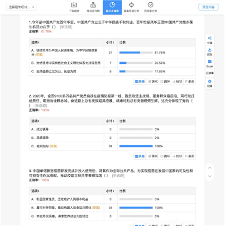Click question 1 option C. 始终坚持立党为公 row
The width and height of the screenshot is (225, 226).
[x=112, y=71]
